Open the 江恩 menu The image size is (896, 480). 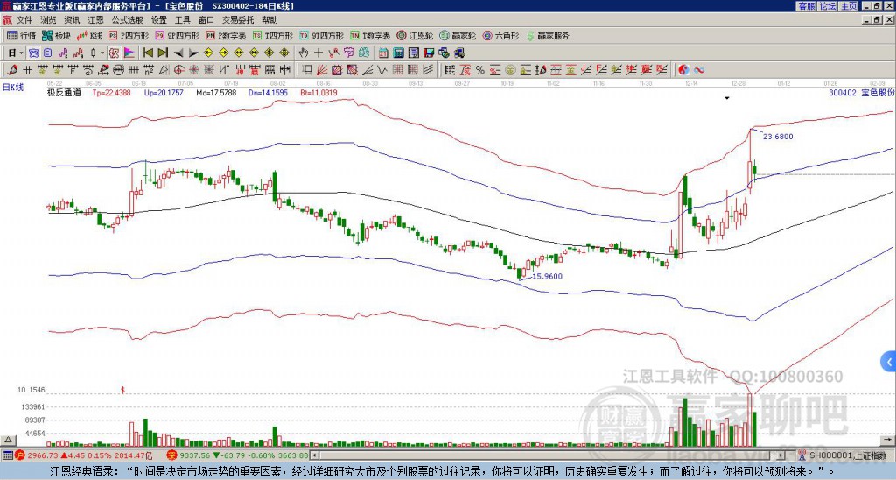(96, 20)
